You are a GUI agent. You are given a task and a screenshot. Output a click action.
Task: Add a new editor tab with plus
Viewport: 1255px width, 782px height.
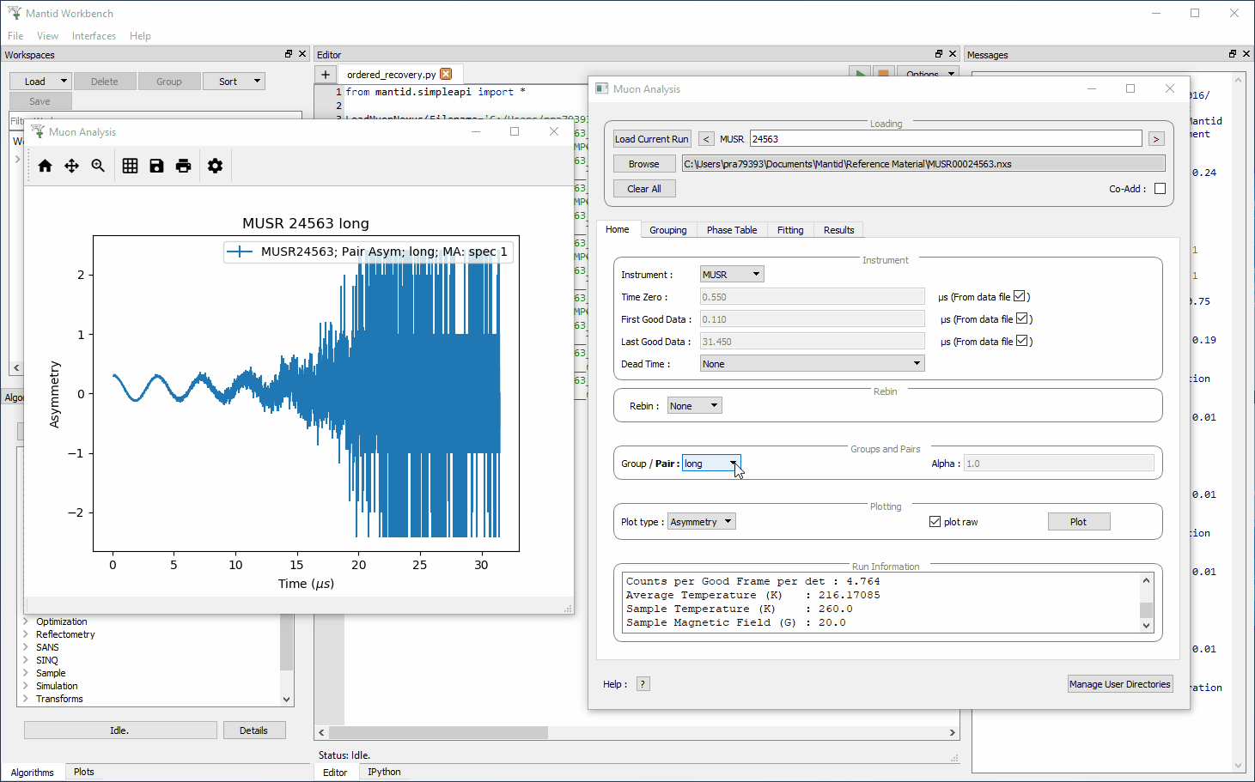pos(326,75)
